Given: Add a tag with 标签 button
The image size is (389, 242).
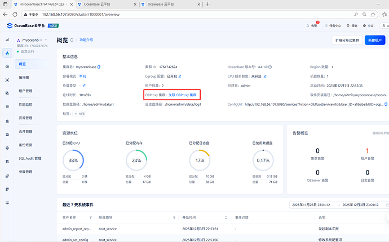Looking at the screenshot, I should click(79, 113).
